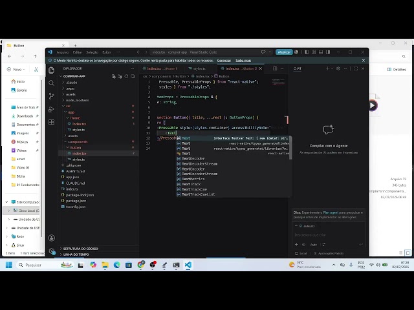Open AGENTS.md in explorer tree
This screenshot has width=414, height=310.
[x=75, y=171]
